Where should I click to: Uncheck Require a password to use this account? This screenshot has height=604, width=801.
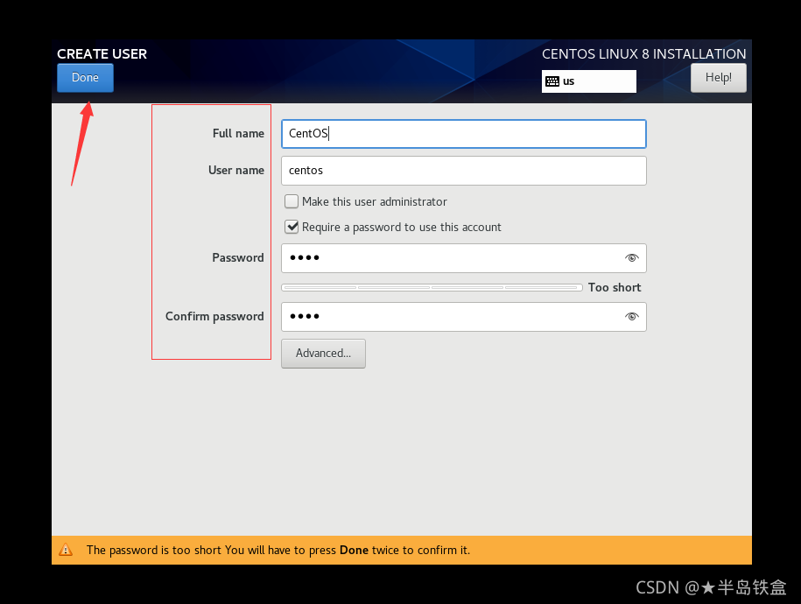292,227
